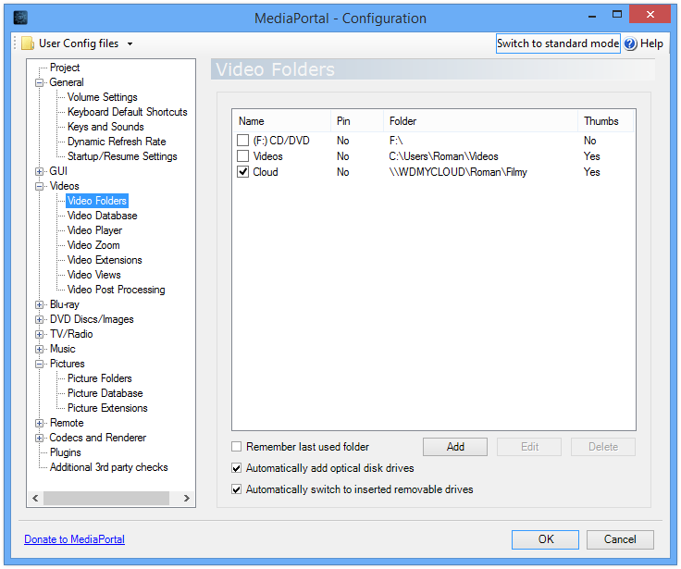Open the Donate to MediaPortal link
This screenshot has width=681, height=569.
coord(74,539)
